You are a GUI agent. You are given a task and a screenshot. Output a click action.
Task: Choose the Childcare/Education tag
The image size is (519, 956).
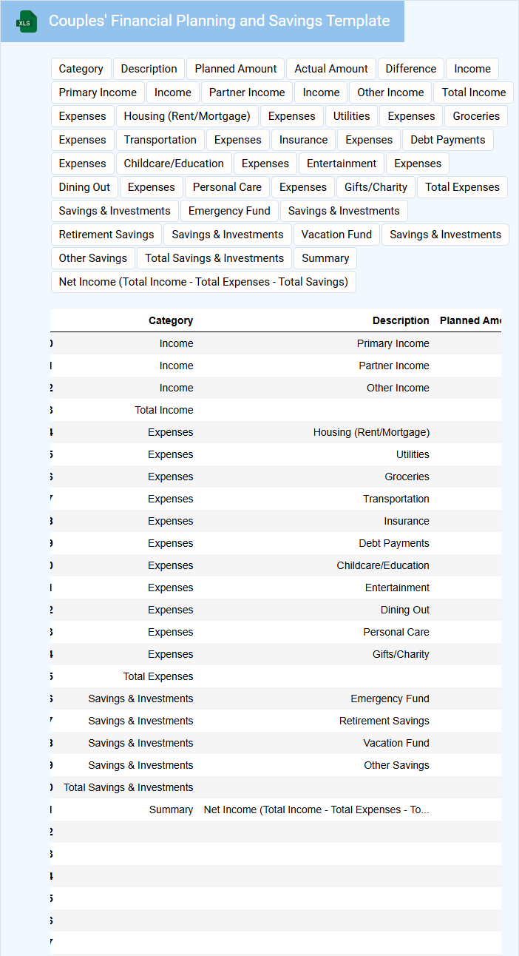tap(174, 164)
